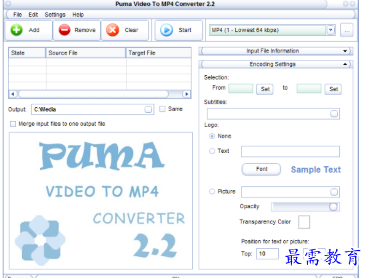
Task: Click the Opacity slider handle
Action: pos(333,207)
